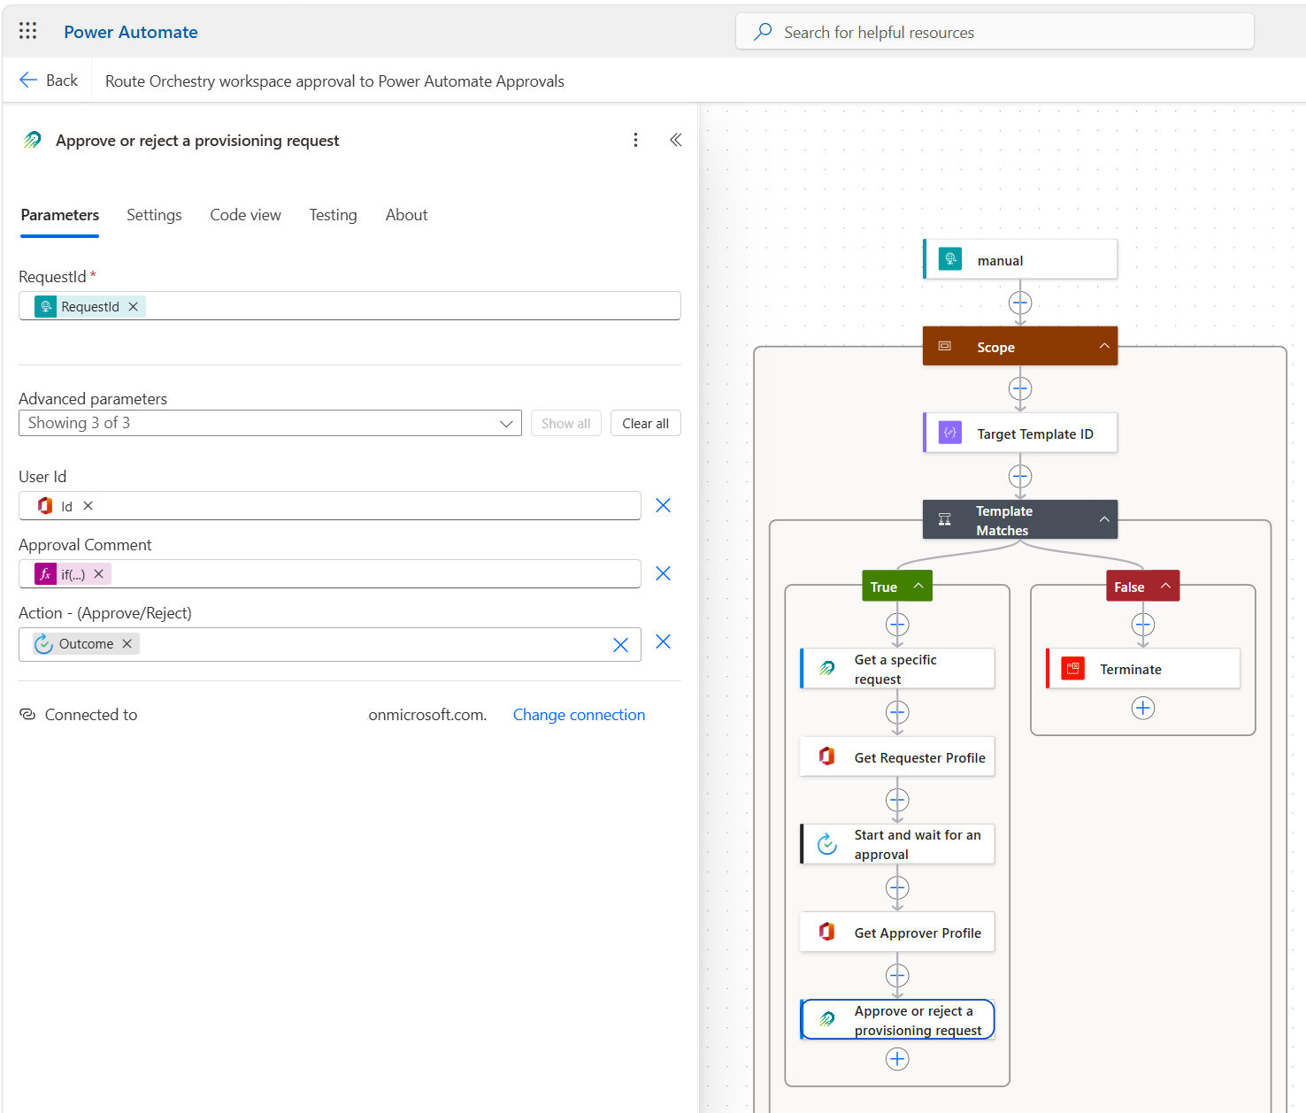
Task: Open the Get Approver Profile action
Action: click(x=897, y=932)
